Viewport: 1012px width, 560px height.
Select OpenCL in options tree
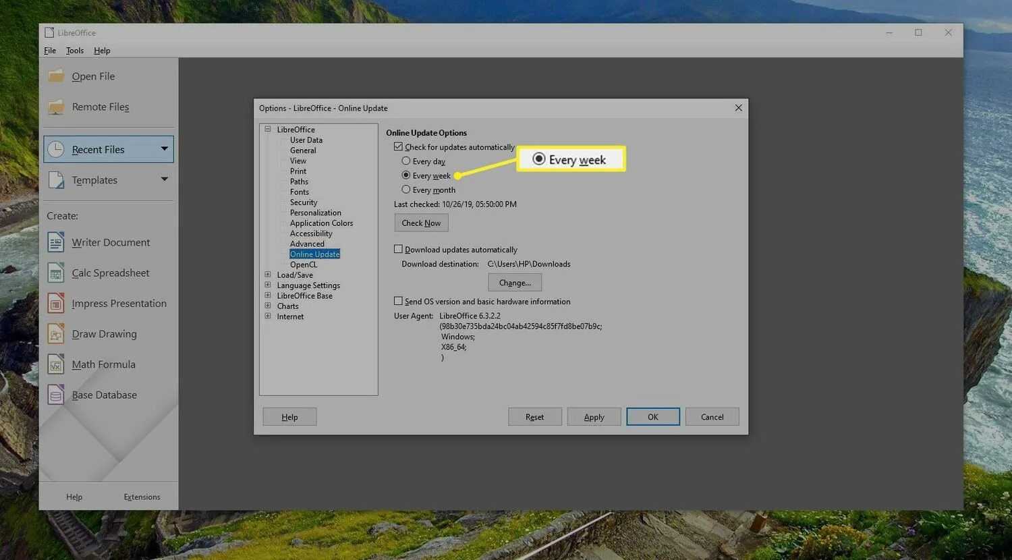(304, 264)
